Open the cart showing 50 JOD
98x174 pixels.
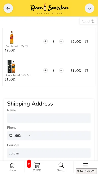37,167
